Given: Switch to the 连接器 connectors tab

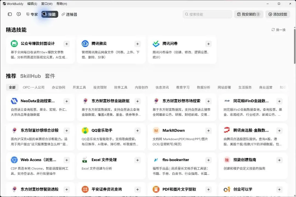Looking at the screenshot, I should tap(69, 14).
